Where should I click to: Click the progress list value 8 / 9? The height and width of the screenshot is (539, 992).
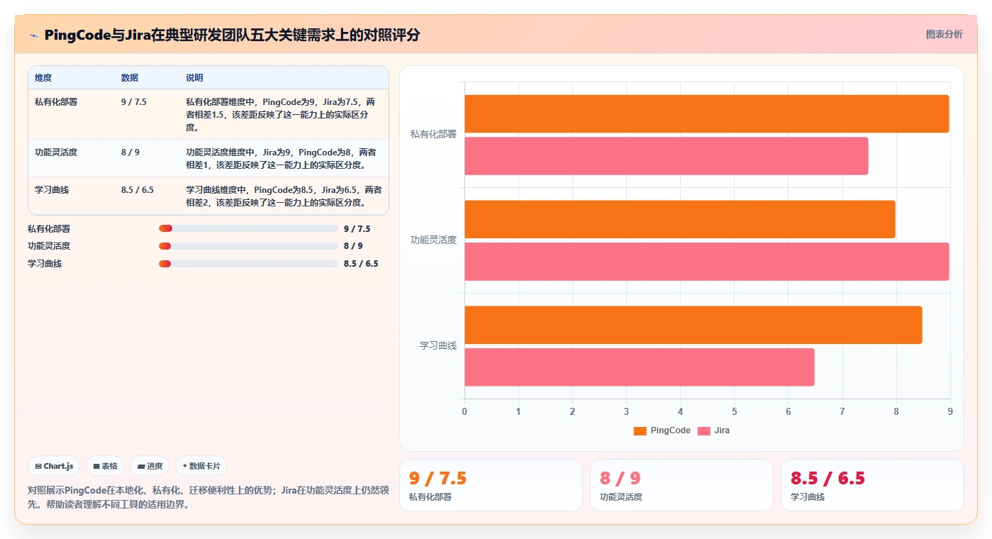click(353, 246)
